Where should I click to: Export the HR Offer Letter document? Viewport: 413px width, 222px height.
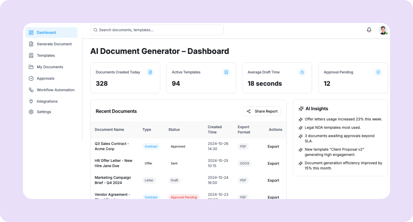(273, 163)
